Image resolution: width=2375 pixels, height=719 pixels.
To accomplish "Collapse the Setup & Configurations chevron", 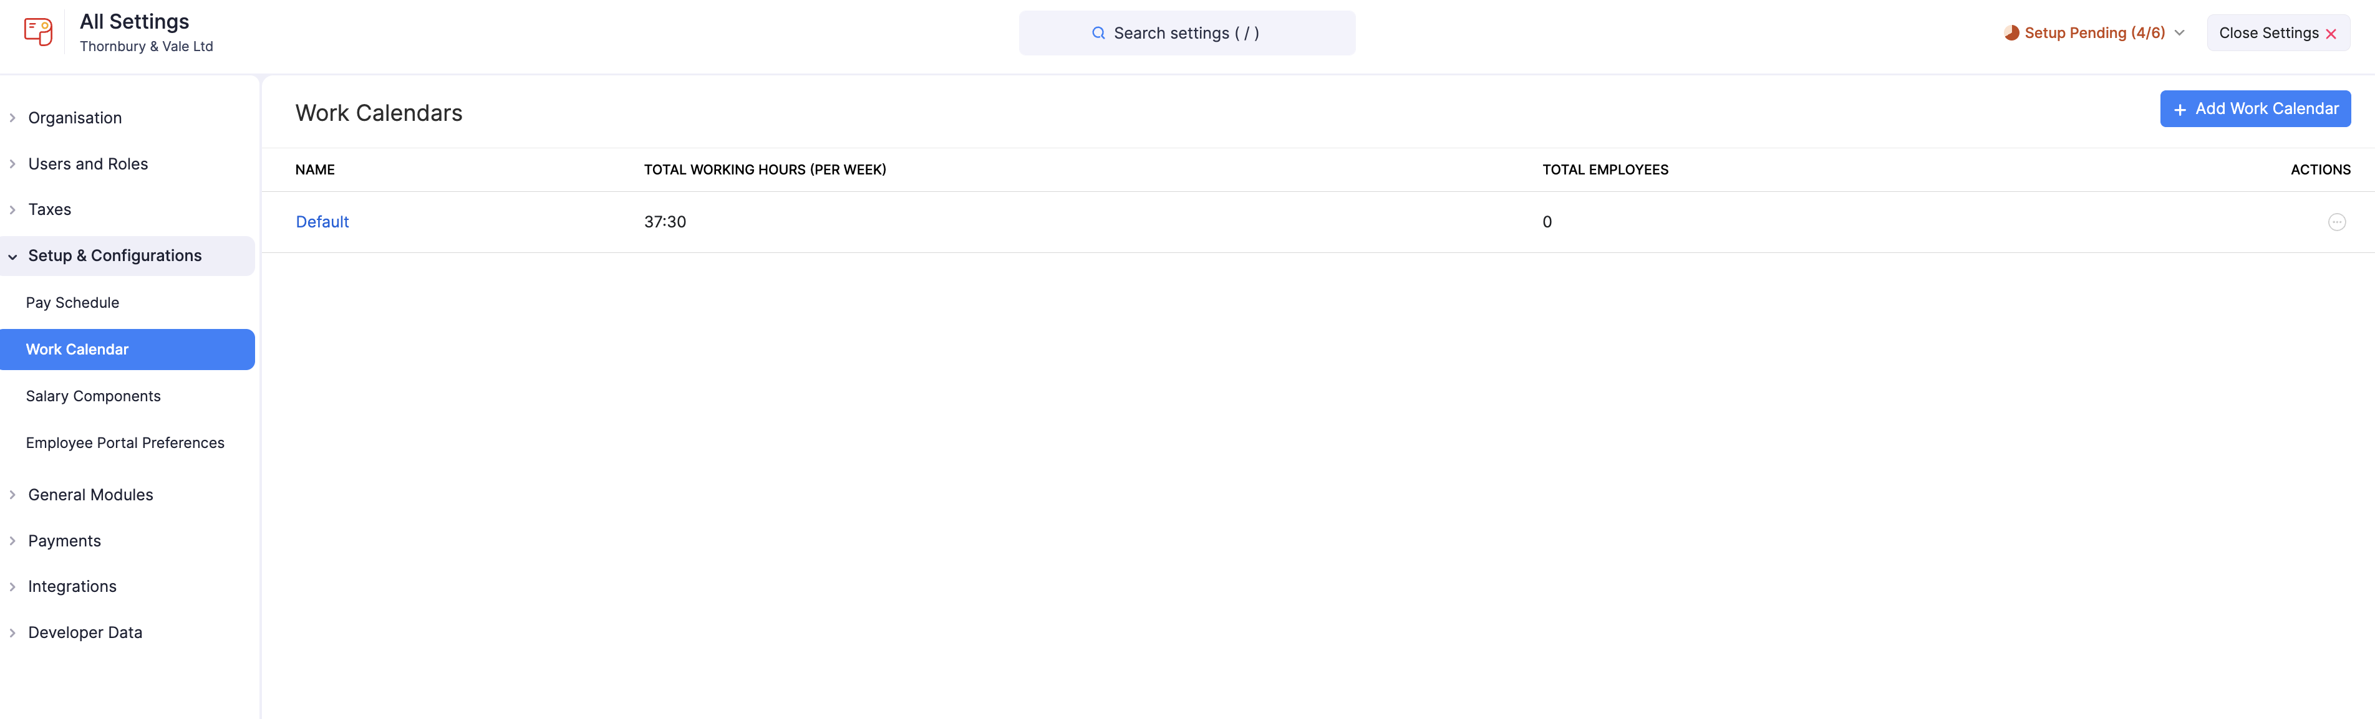I will point(12,257).
